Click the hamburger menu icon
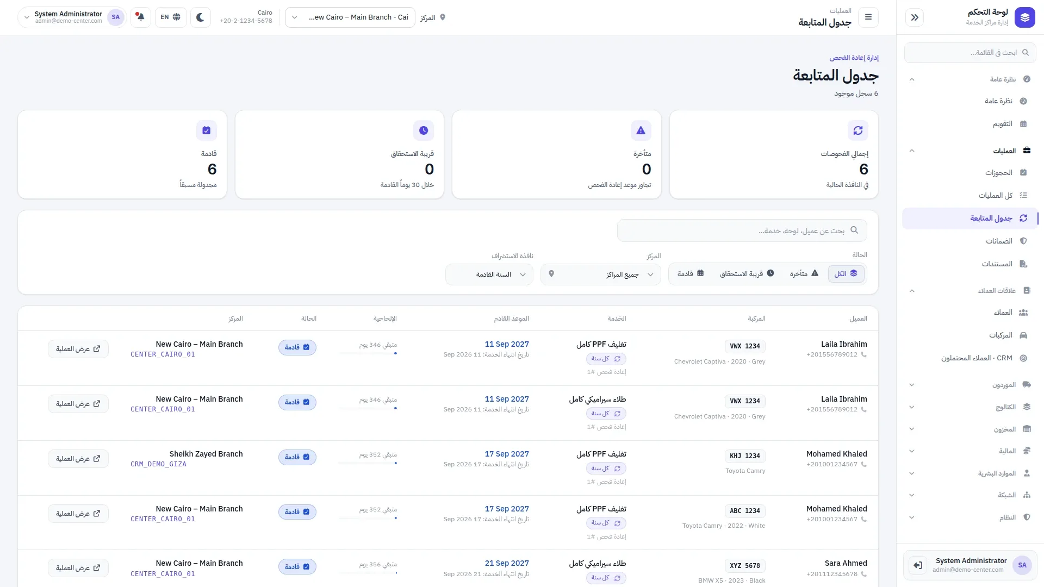Image resolution: width=1044 pixels, height=587 pixels. [x=868, y=17]
